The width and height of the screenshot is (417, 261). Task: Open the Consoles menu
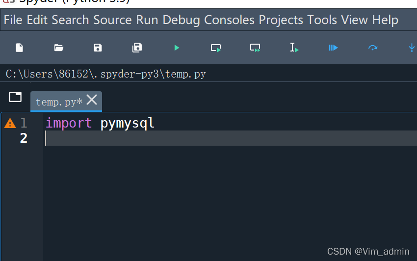coord(229,20)
